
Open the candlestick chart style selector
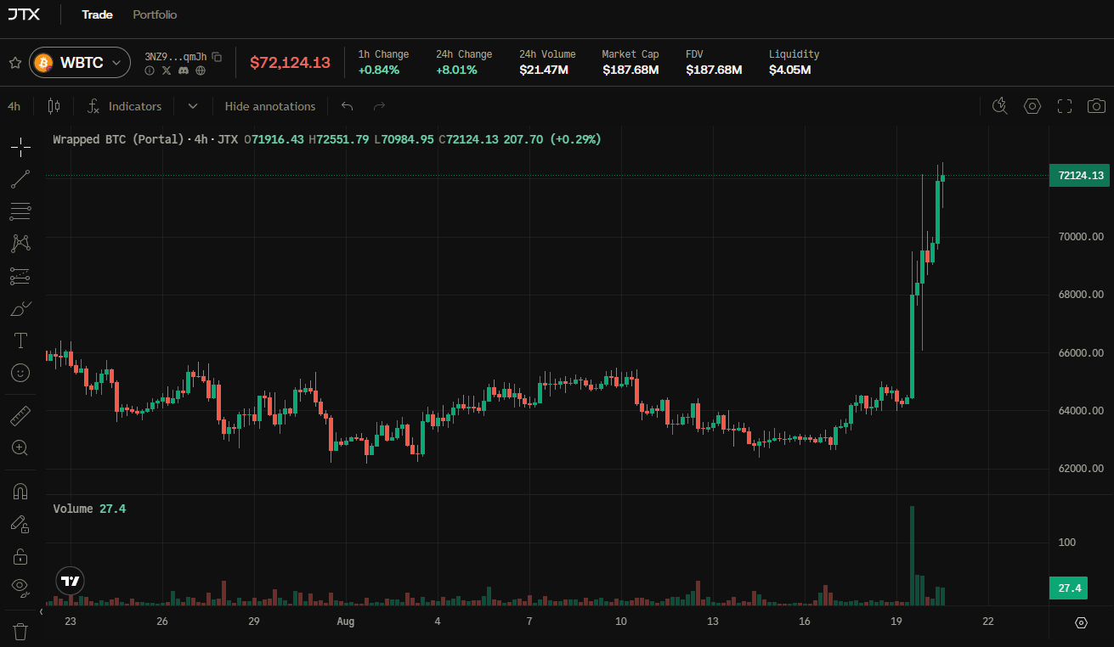[54, 106]
